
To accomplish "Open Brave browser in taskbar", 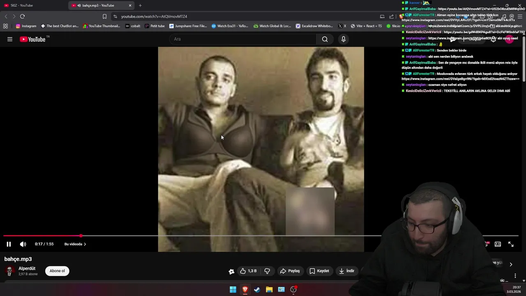I will (x=245, y=289).
